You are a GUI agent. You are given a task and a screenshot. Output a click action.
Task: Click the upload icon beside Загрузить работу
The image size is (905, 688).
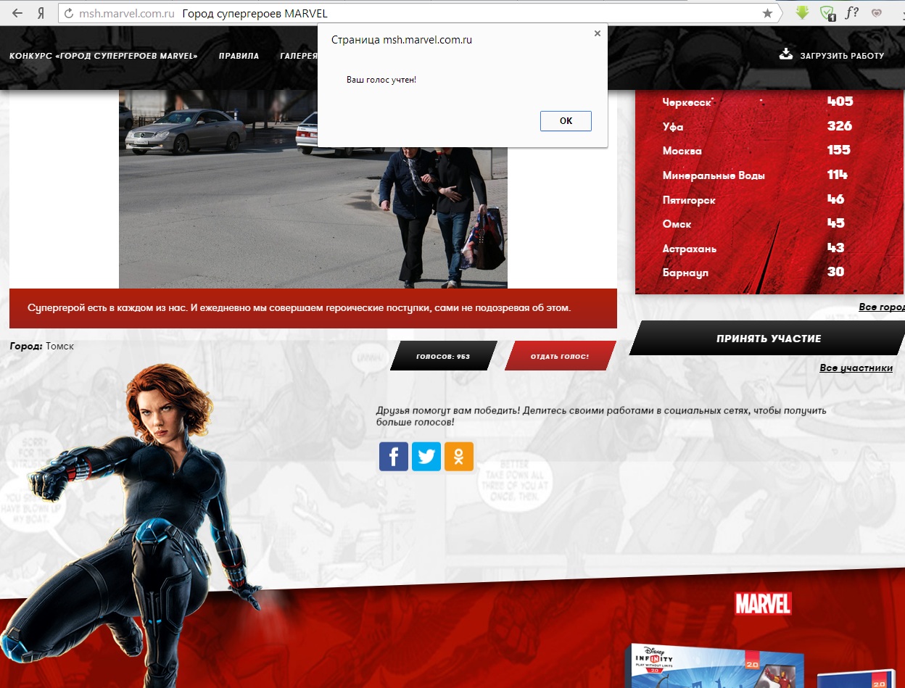(786, 54)
